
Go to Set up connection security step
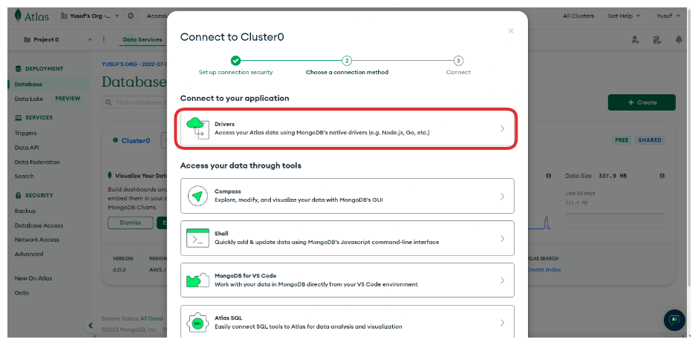click(235, 61)
